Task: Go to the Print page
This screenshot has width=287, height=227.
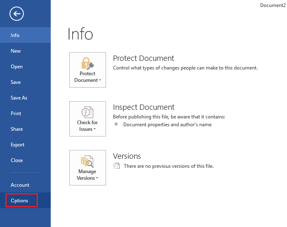Action: coord(25,113)
